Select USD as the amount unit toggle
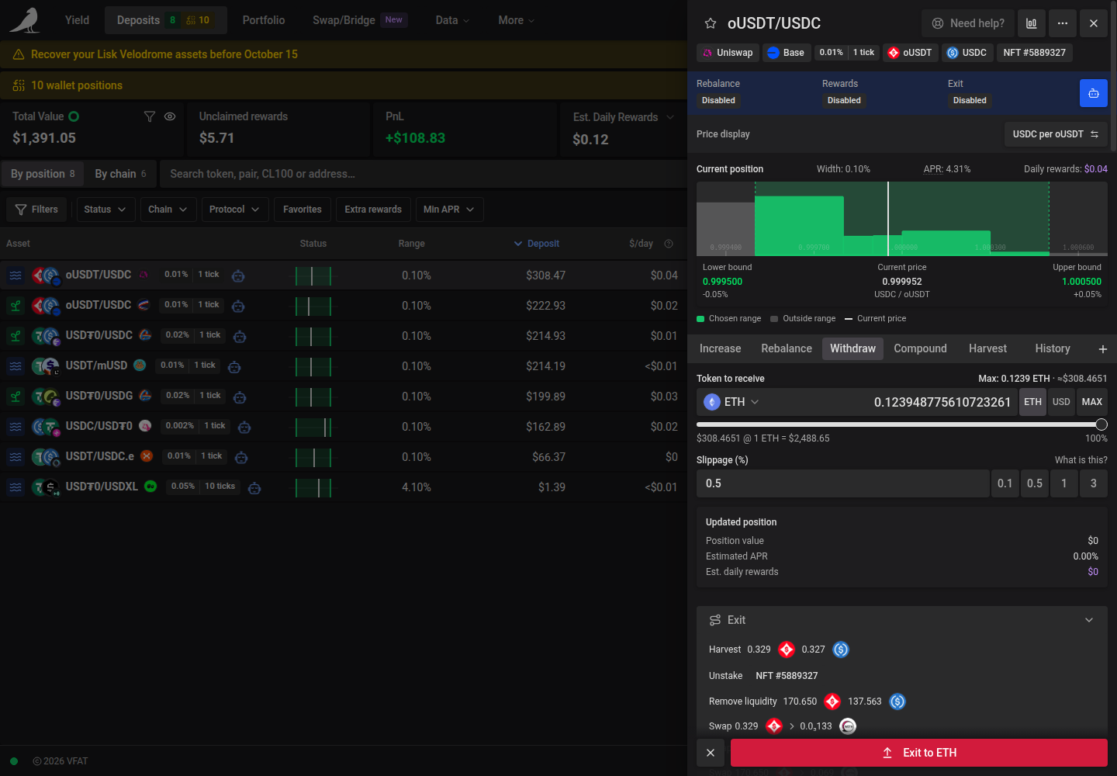 (x=1061, y=402)
